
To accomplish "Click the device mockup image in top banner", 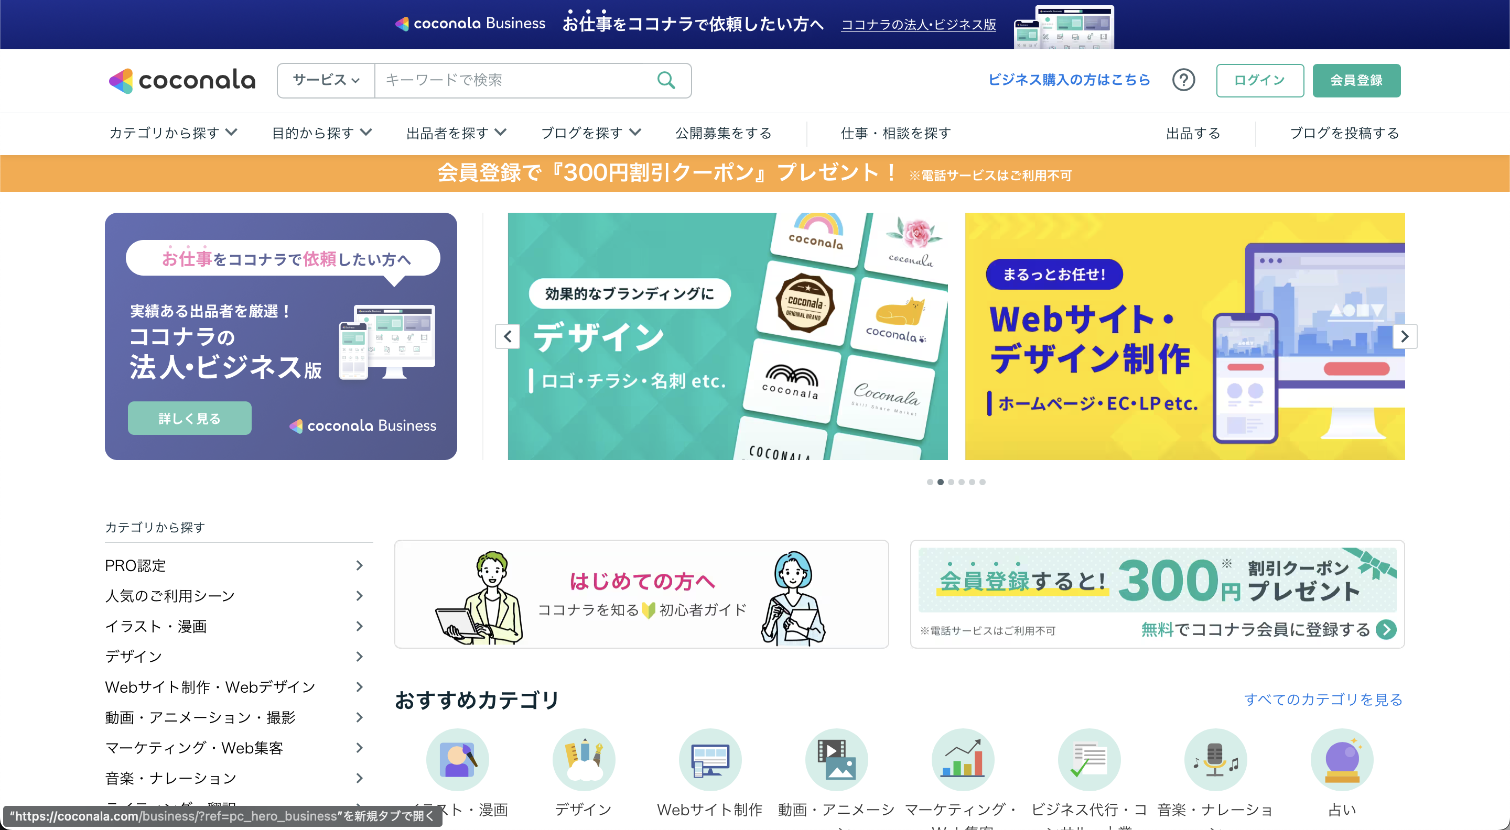I will (1064, 27).
